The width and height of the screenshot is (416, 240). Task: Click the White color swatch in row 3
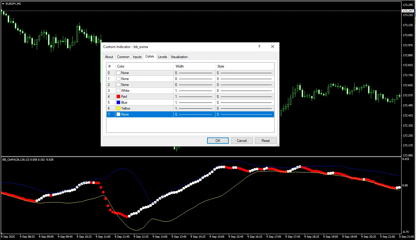119,91
